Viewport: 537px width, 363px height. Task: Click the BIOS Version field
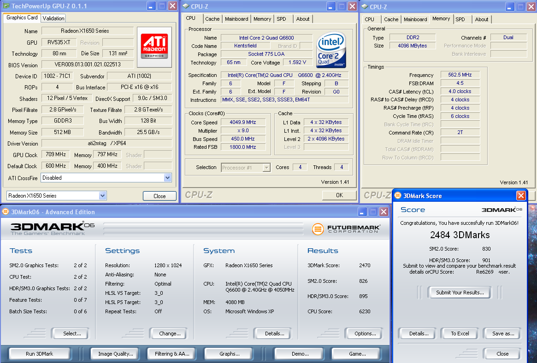[x=88, y=64]
